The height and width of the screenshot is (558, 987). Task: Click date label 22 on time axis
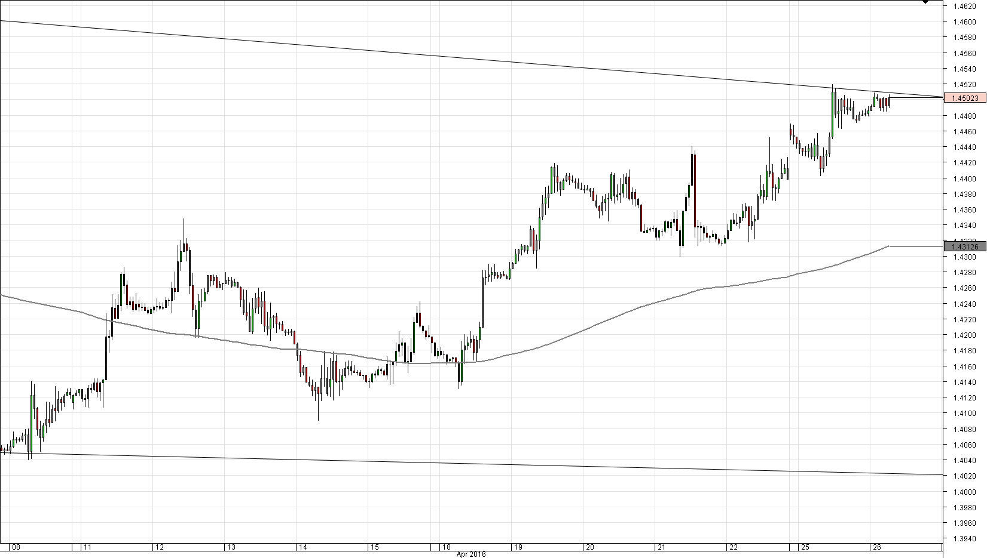point(734,547)
